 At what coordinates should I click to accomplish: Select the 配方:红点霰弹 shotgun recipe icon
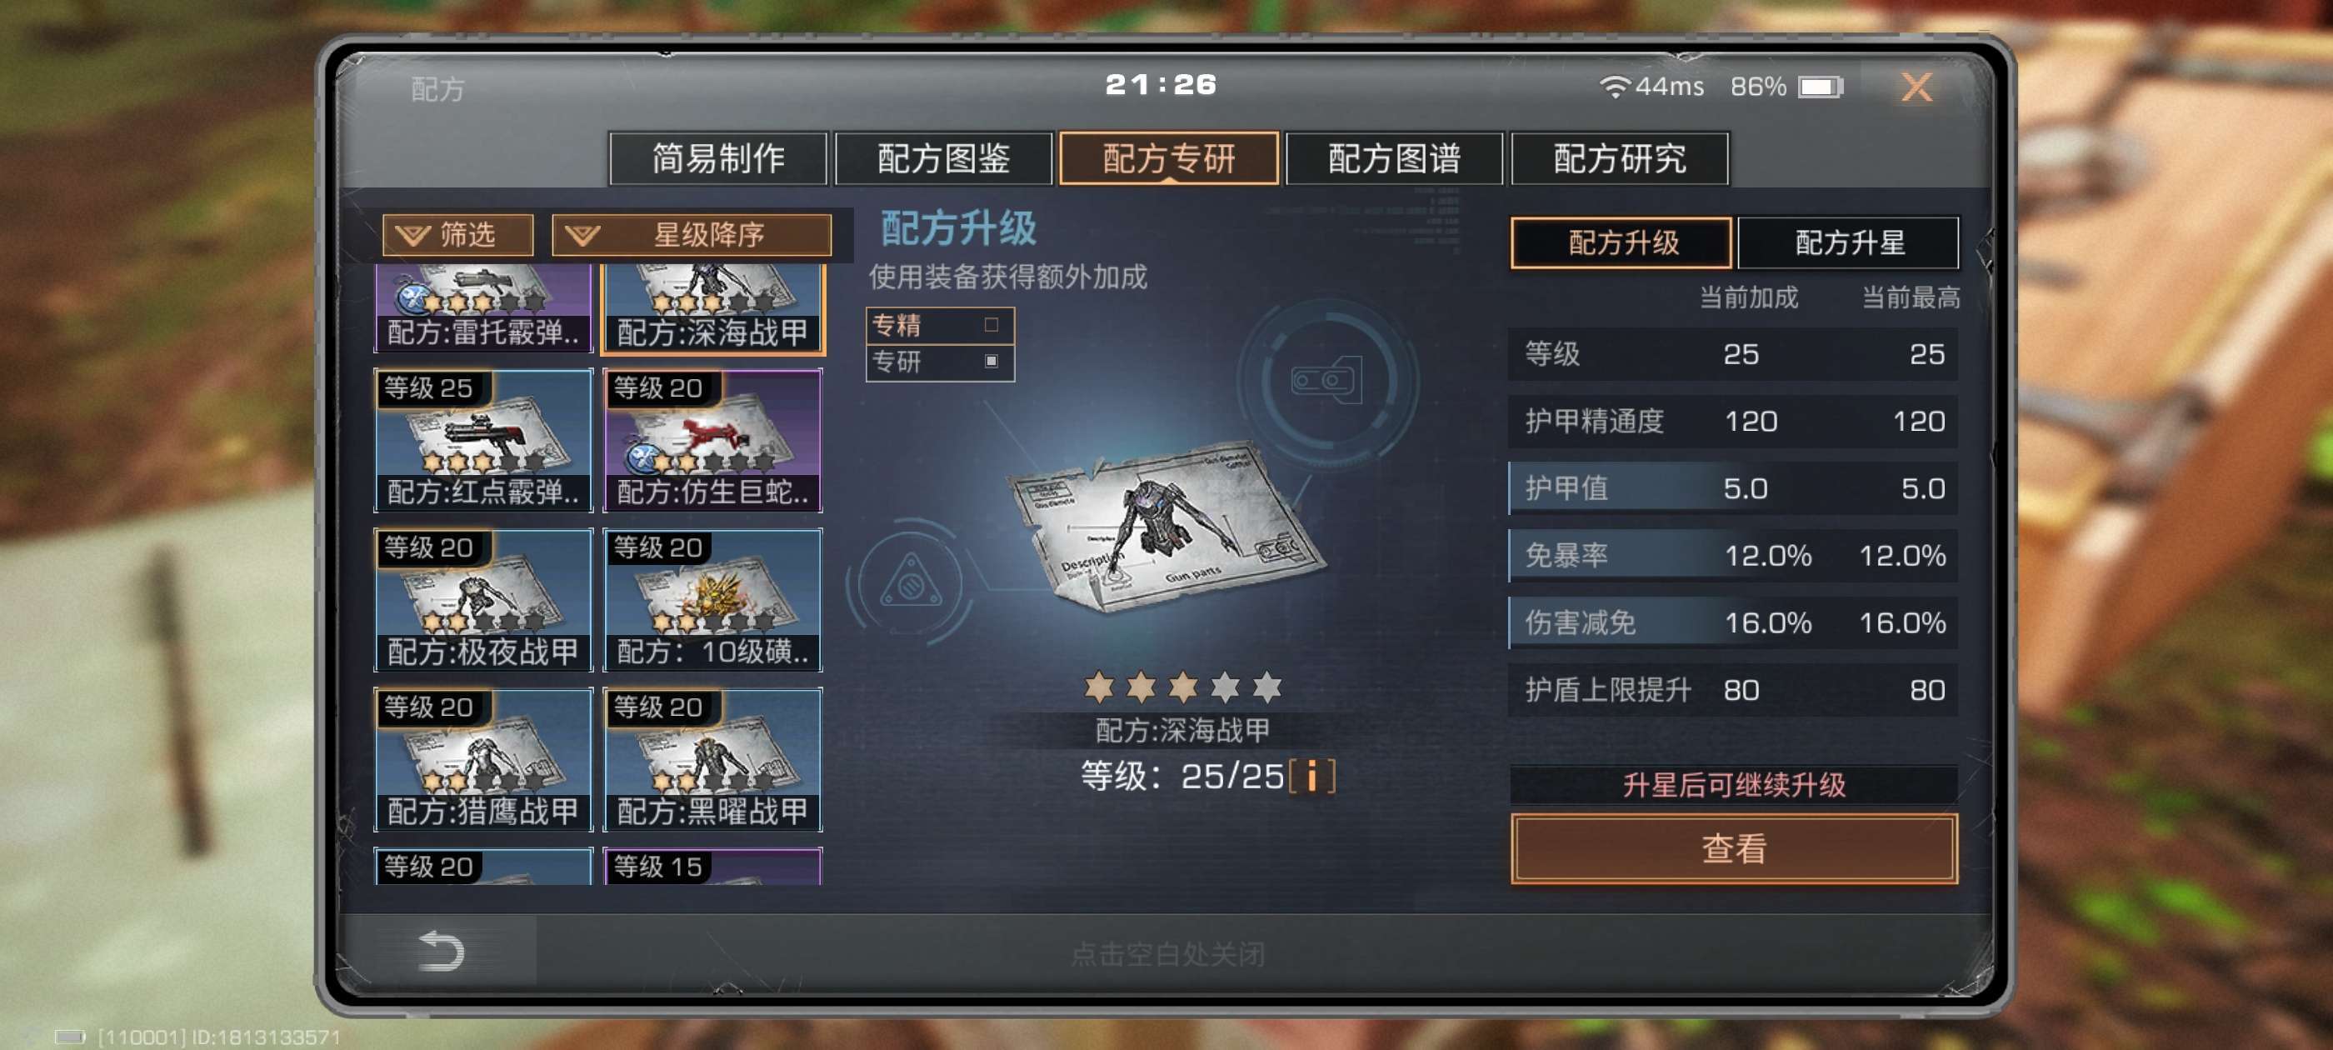(482, 439)
